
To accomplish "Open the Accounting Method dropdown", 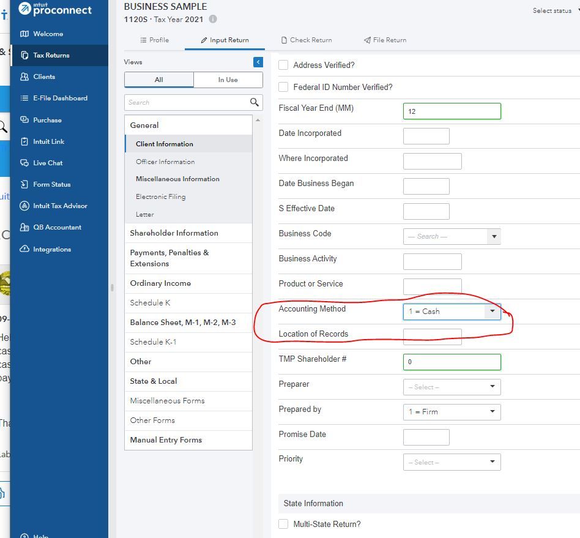I will [493, 312].
